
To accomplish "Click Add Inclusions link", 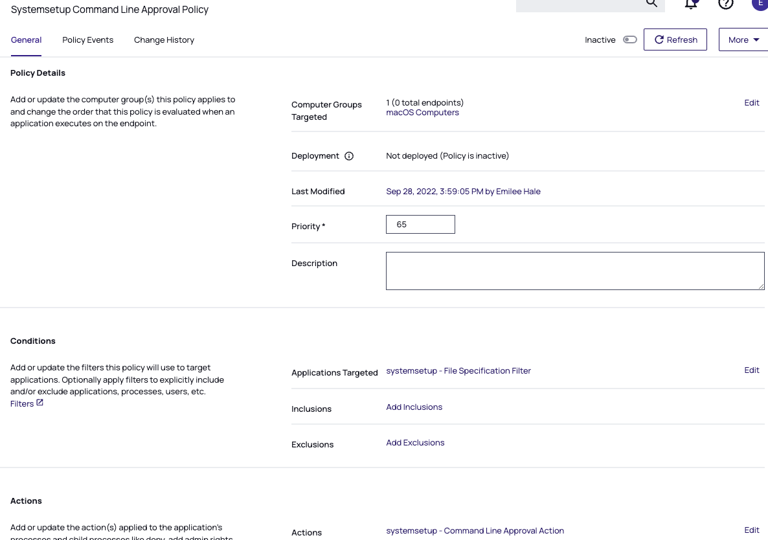I will point(414,407).
